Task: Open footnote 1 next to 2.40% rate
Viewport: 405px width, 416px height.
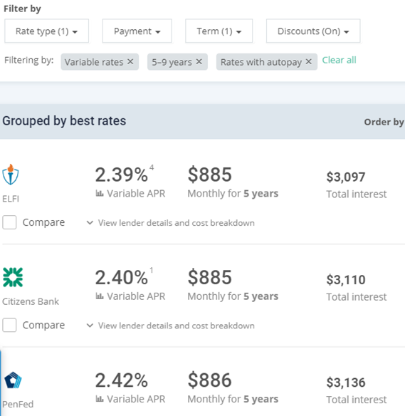Action: [x=152, y=270]
